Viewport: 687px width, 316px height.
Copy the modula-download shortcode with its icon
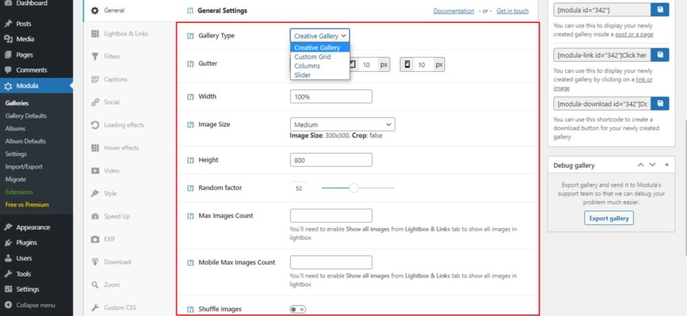[x=660, y=103]
